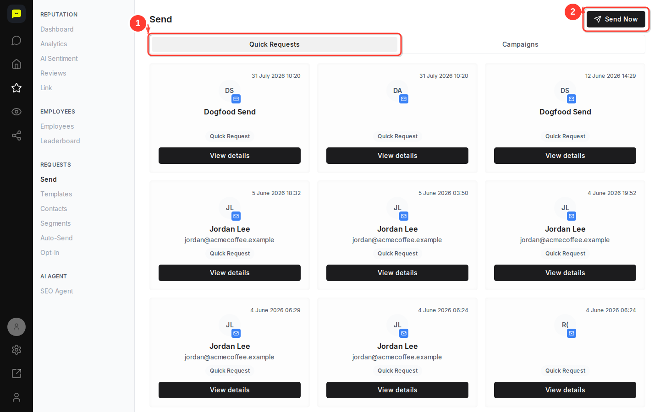Open the Link page in sidebar
660x412 pixels.
pos(46,88)
